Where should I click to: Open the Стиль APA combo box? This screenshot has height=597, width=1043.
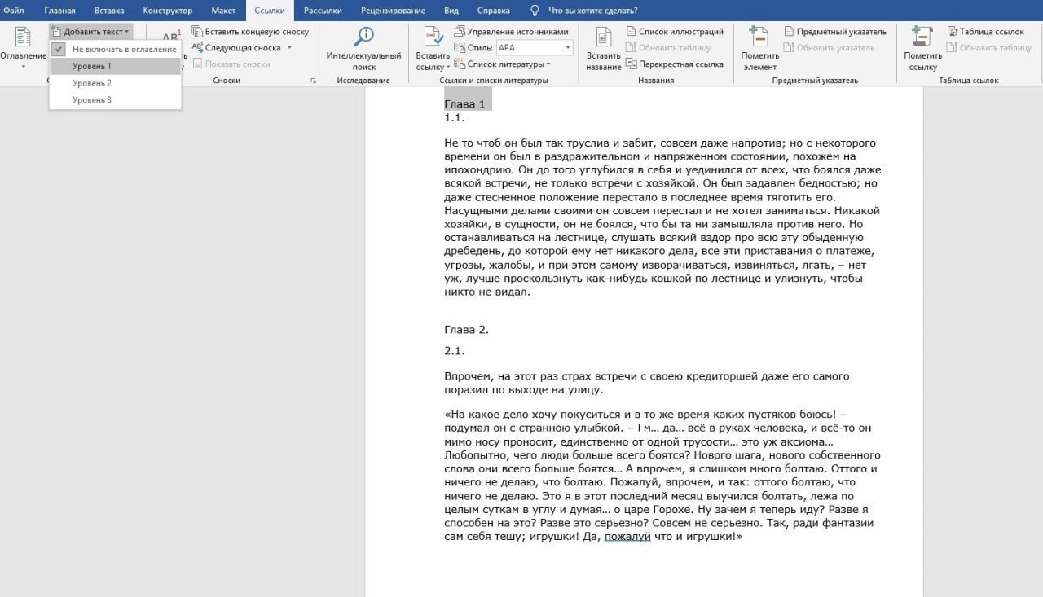pos(534,48)
